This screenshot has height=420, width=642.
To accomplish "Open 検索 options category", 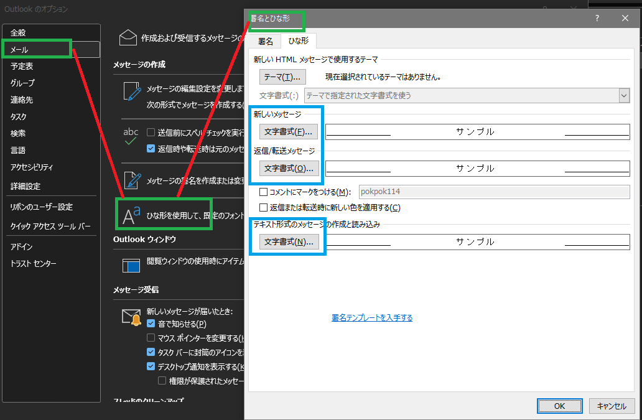I will (51, 133).
